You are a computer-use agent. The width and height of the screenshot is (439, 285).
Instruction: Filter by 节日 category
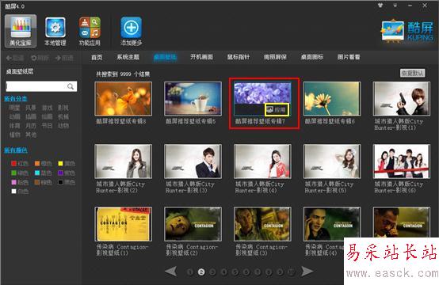click(47, 126)
